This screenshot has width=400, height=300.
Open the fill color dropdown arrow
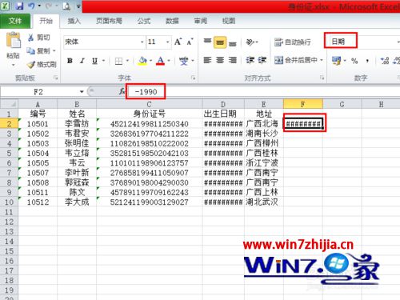click(x=150, y=61)
